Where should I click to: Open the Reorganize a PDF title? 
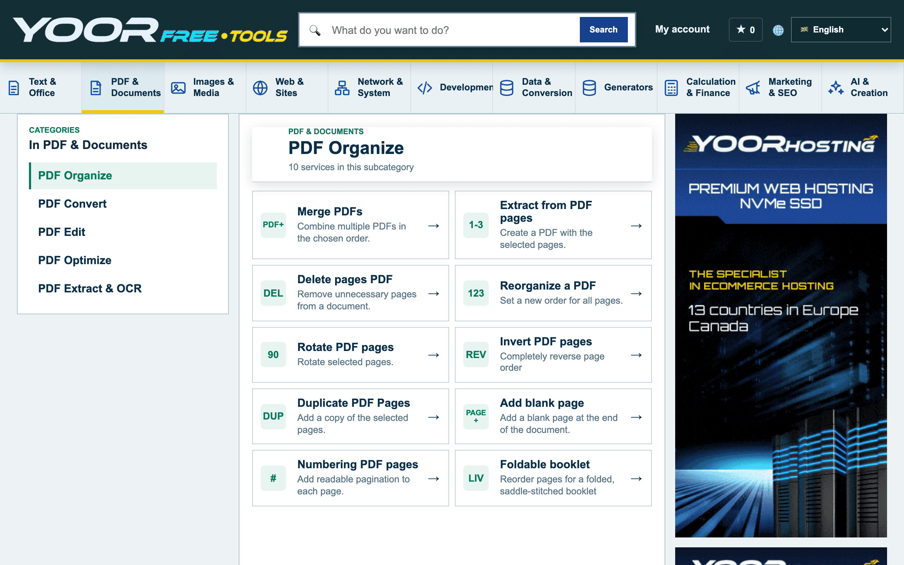(548, 286)
